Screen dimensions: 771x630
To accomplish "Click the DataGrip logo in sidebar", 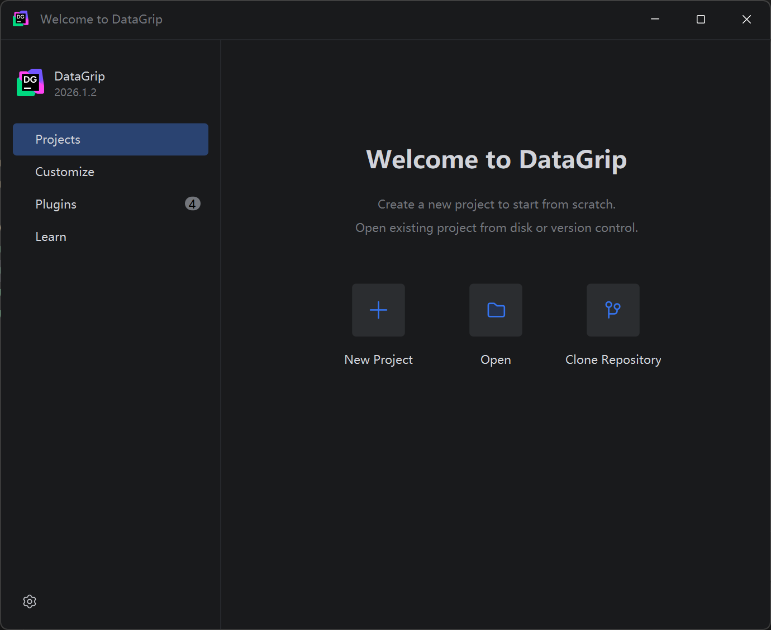I will pyautogui.click(x=30, y=83).
